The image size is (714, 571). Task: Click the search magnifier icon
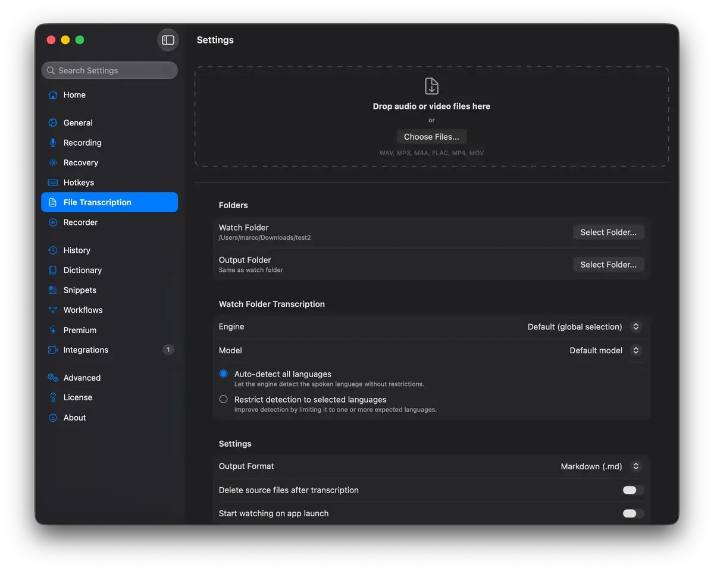(x=51, y=70)
